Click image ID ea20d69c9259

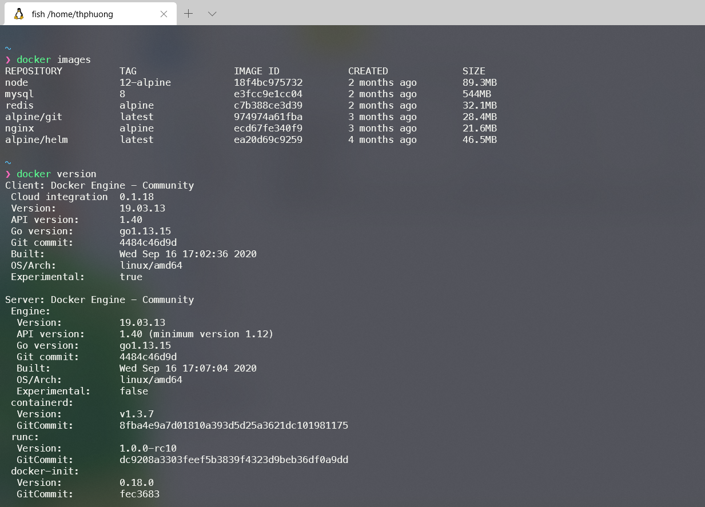268,139
